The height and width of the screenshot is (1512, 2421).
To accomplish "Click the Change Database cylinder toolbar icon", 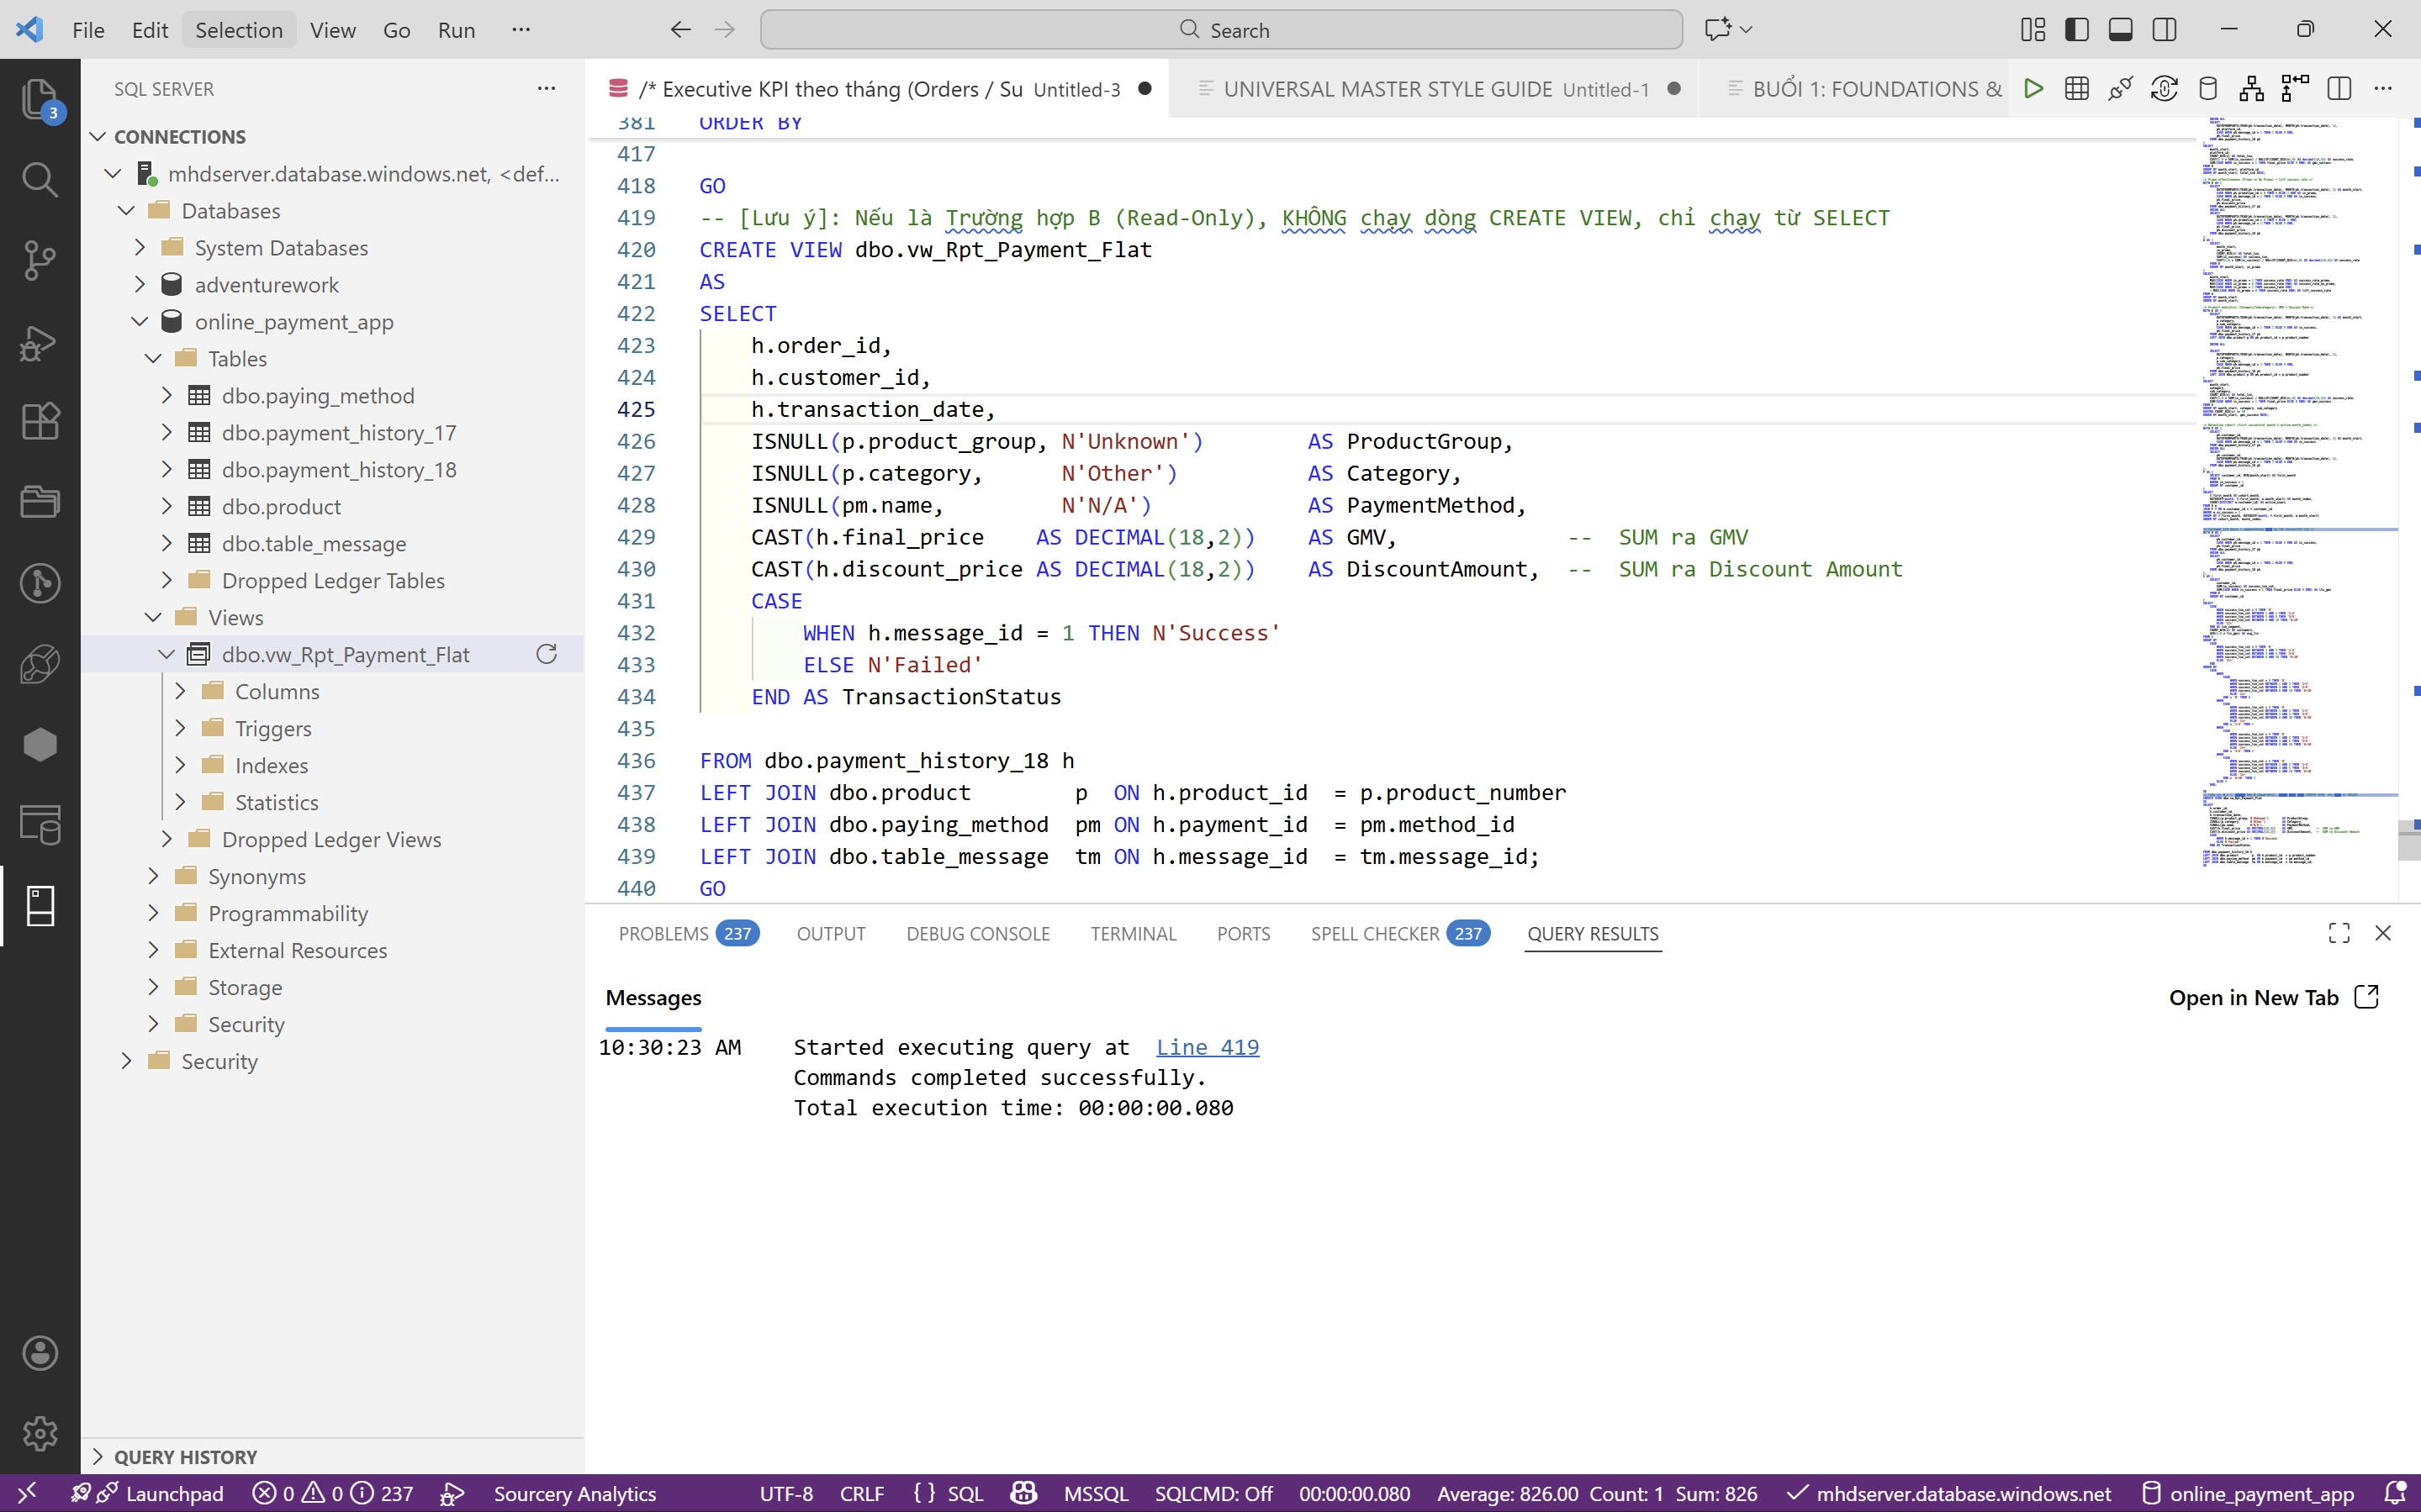I will click(2207, 89).
